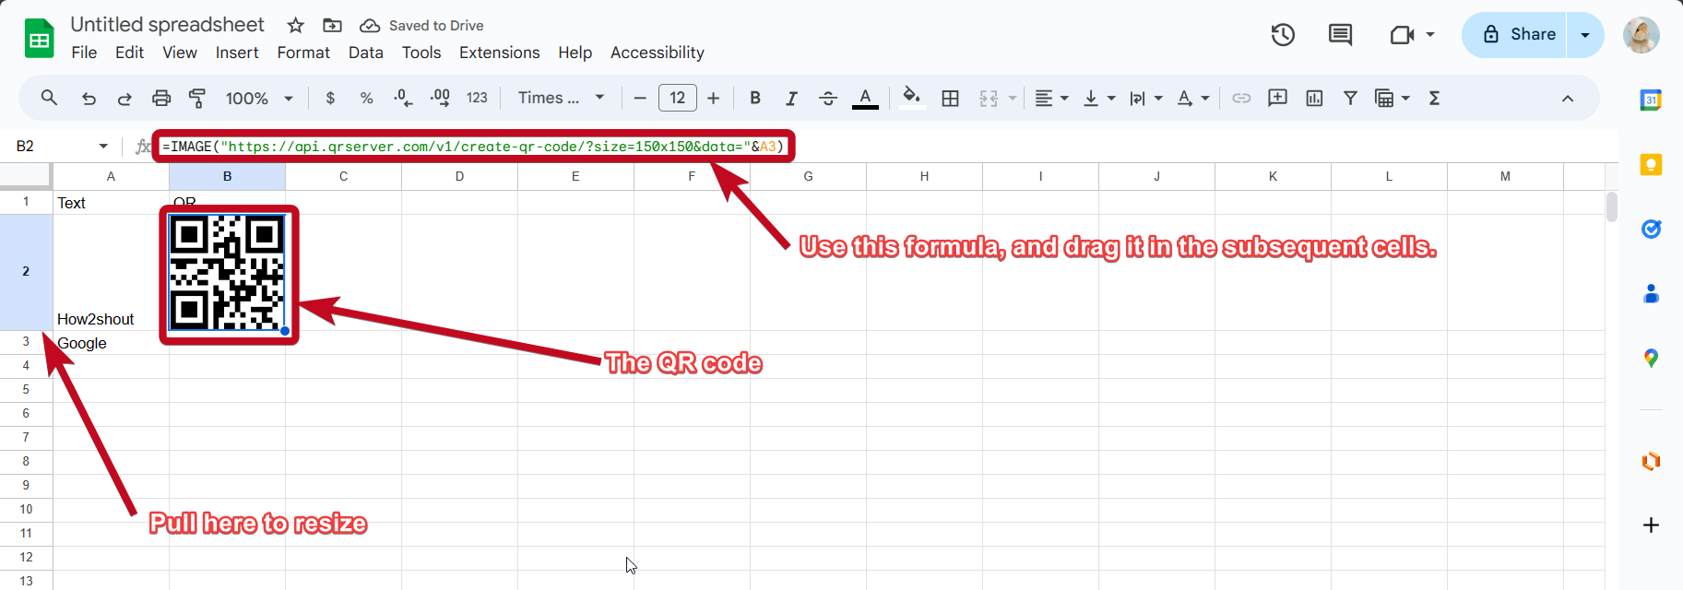Toggle italic formatting

[791, 98]
